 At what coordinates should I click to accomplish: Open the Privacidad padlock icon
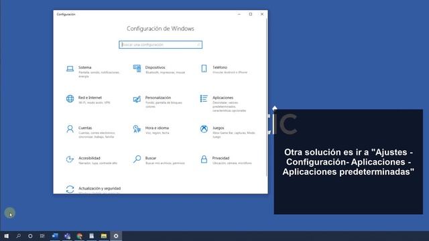click(x=204, y=159)
